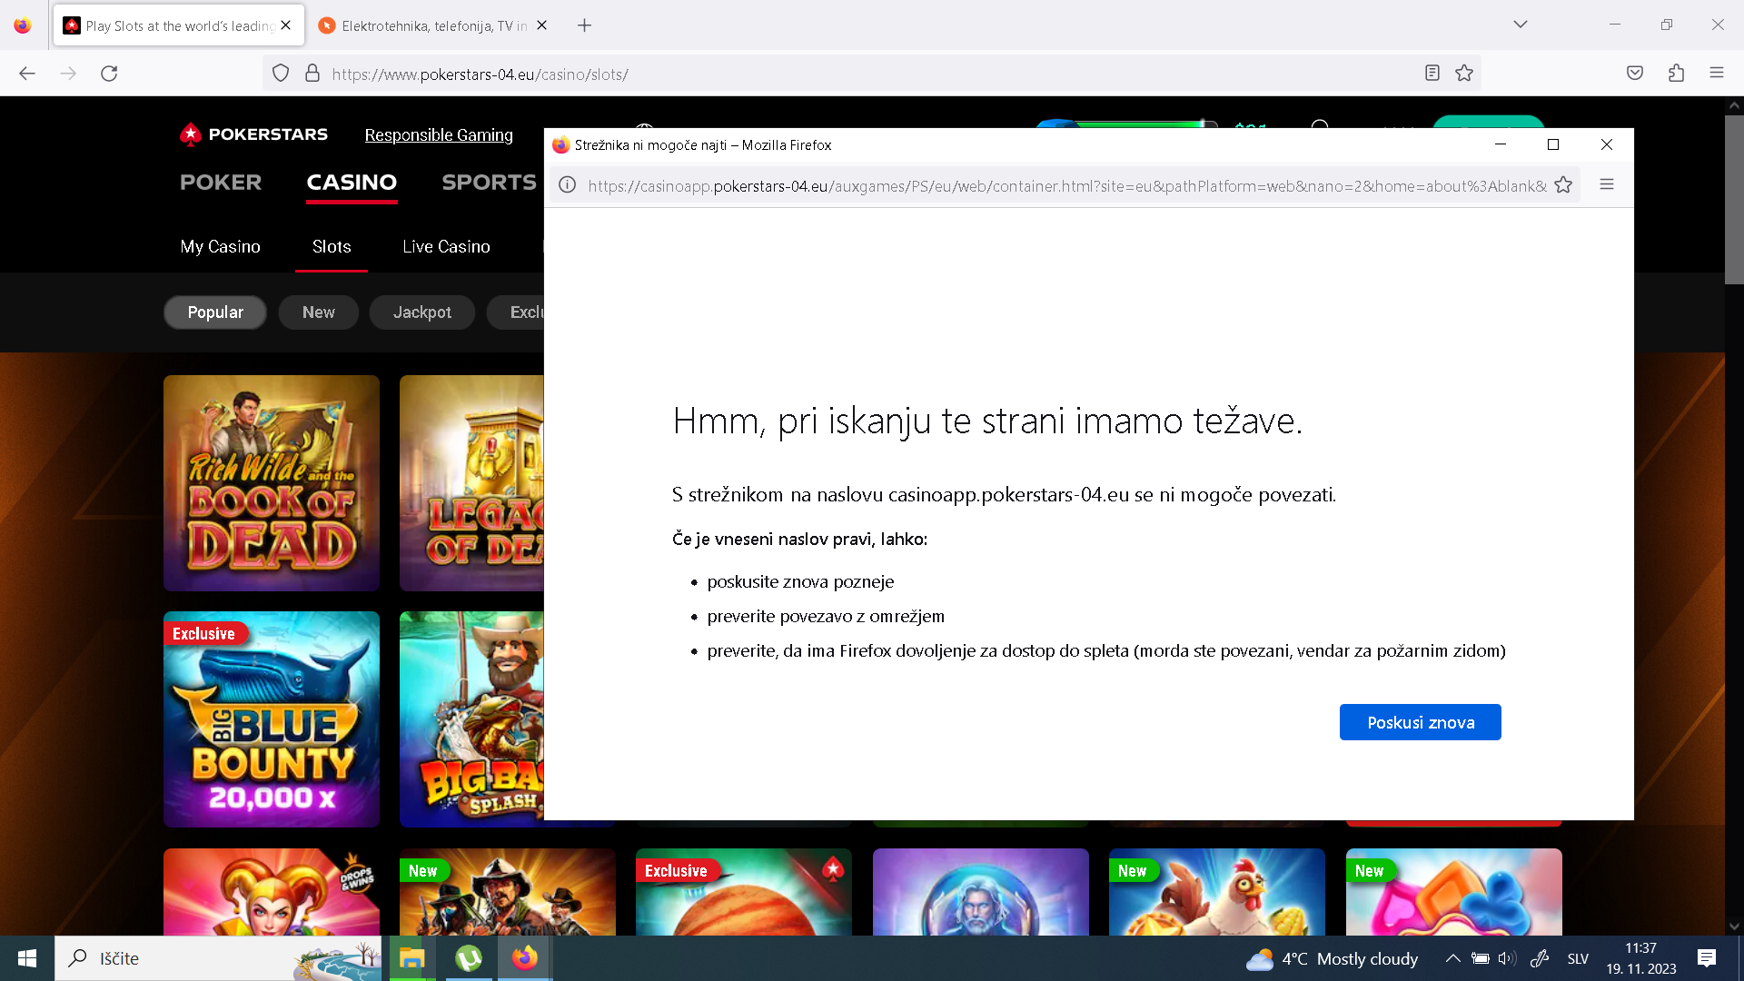Toggle reader view icon in main address bar
1744x981 pixels.
click(1432, 74)
